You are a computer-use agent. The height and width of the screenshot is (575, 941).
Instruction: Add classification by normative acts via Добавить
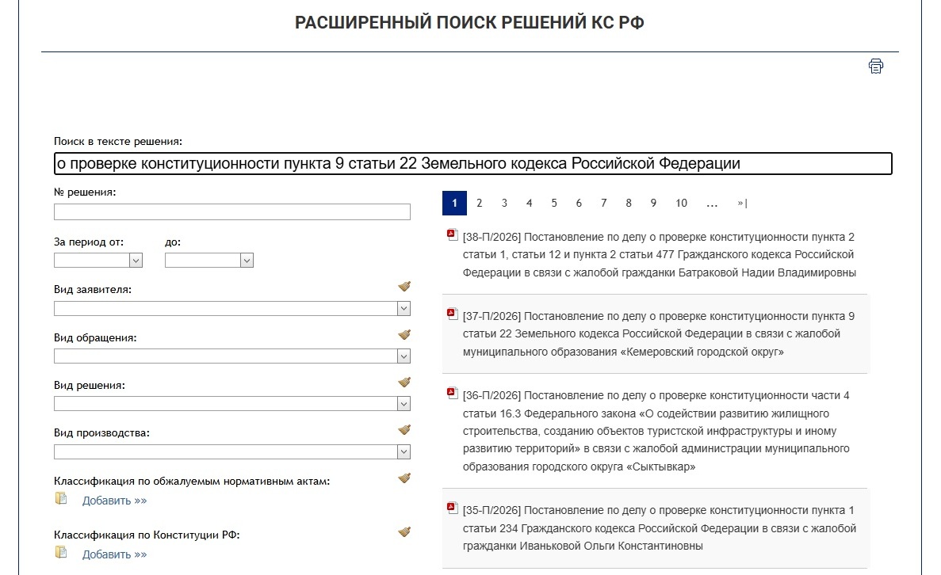(115, 501)
